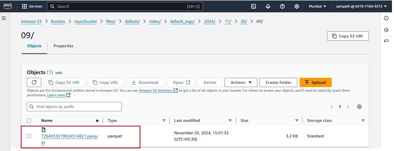The width and height of the screenshot is (394, 151).
Task: Switch to the Properties tab
Action: [63, 46]
